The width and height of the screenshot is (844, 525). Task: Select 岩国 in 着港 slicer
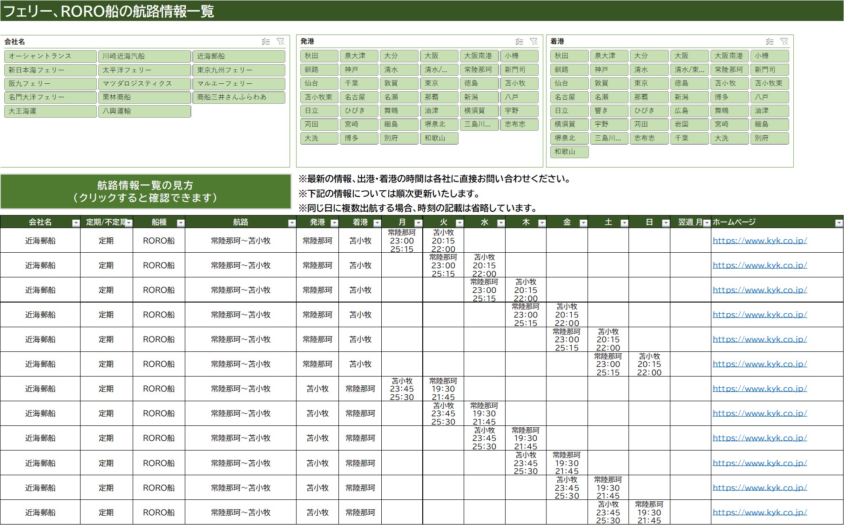click(x=689, y=124)
